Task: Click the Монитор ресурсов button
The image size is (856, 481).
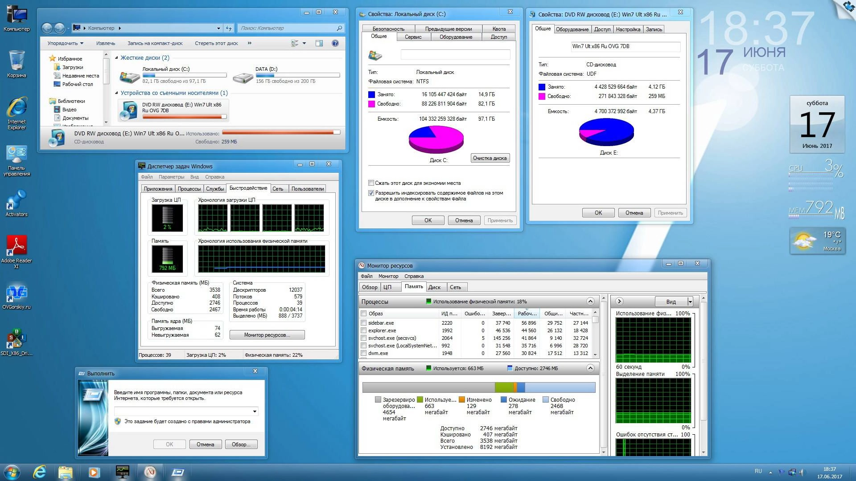Action: pyautogui.click(x=267, y=335)
